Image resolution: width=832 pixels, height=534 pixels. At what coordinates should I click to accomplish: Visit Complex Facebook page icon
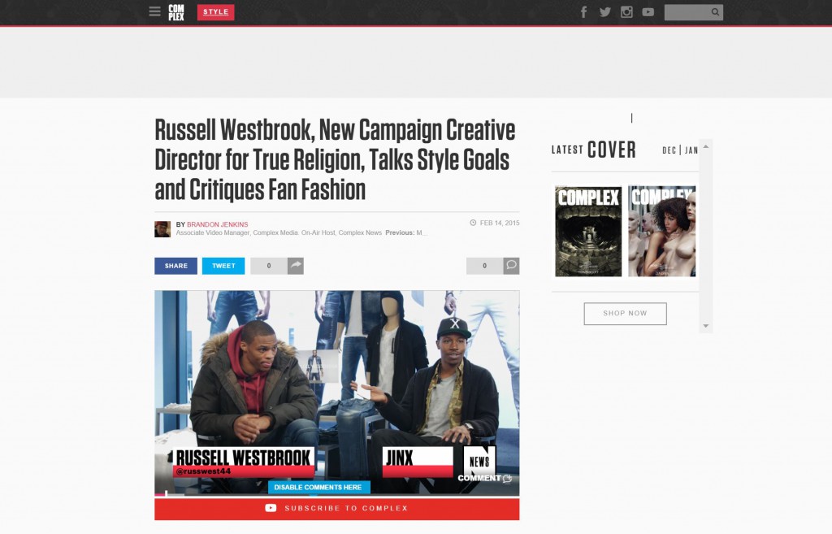tap(583, 11)
